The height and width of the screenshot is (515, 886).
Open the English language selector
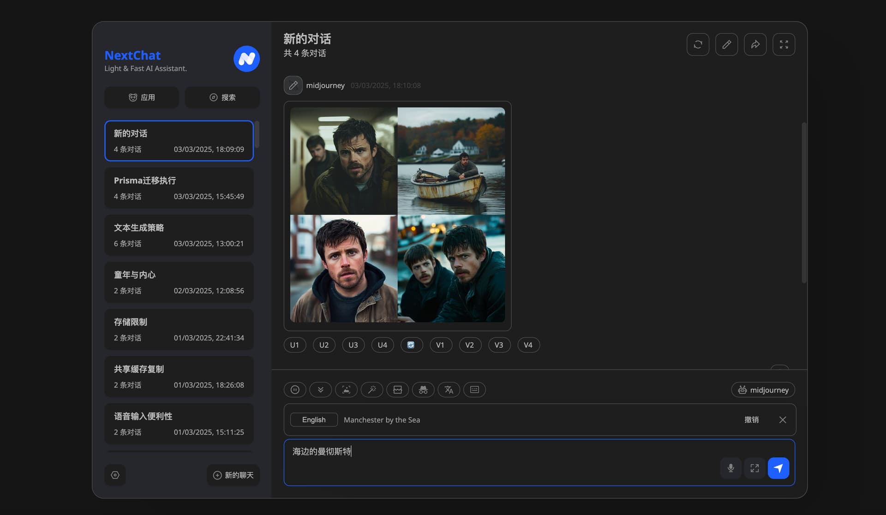[314, 419]
